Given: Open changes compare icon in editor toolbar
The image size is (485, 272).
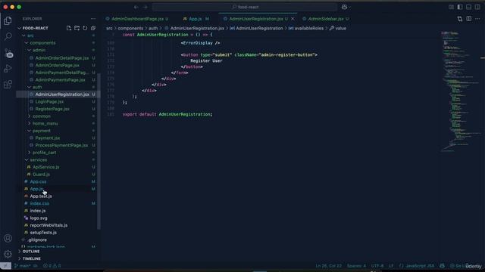Looking at the screenshot, I should point(460,19).
